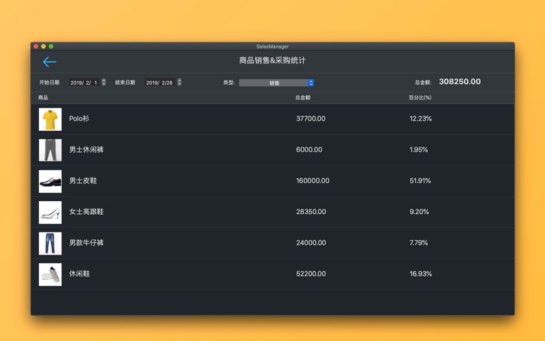The width and height of the screenshot is (545, 341).
Task: Click the 男士皮鞋 product name
Action: [x=82, y=181]
